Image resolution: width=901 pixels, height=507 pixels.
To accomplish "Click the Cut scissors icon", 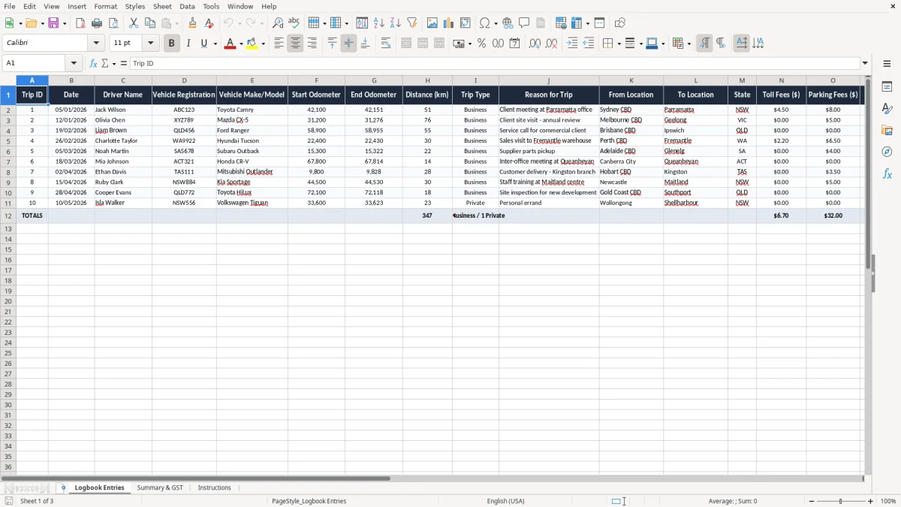I will [x=134, y=23].
